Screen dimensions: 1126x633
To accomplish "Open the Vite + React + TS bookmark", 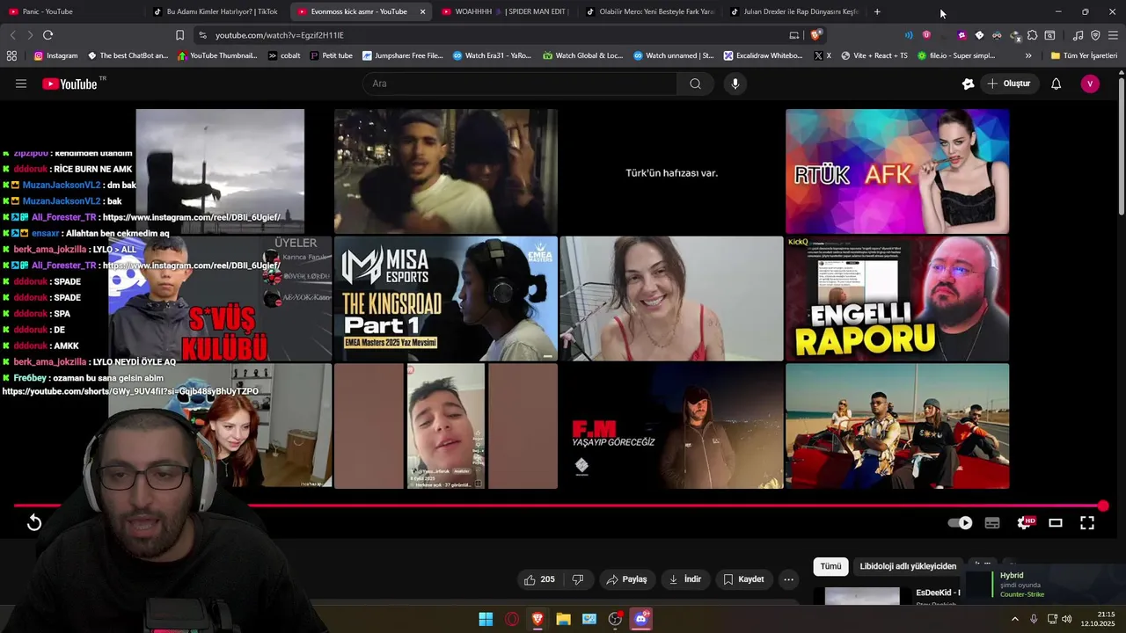I will [874, 55].
